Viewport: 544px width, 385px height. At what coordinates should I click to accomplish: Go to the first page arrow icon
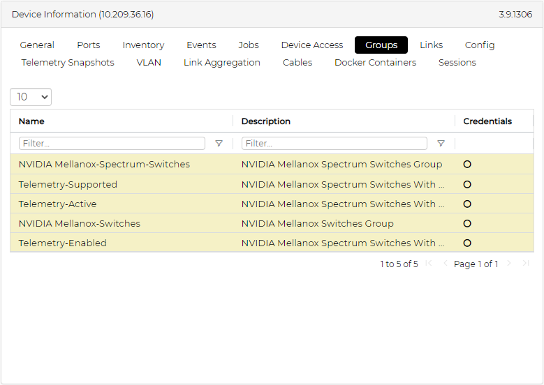pyautogui.click(x=428, y=264)
